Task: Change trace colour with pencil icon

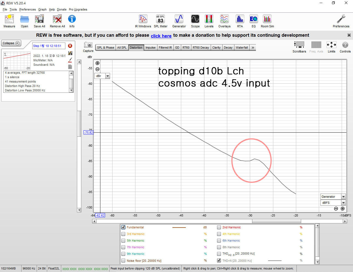Action: [x=70, y=60]
